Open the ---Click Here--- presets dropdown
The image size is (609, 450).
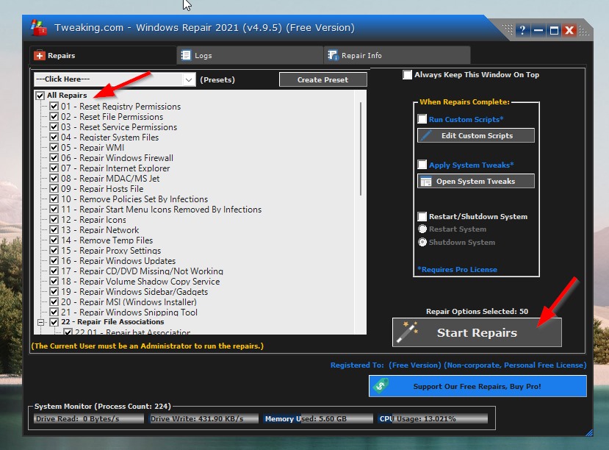pyautogui.click(x=115, y=79)
